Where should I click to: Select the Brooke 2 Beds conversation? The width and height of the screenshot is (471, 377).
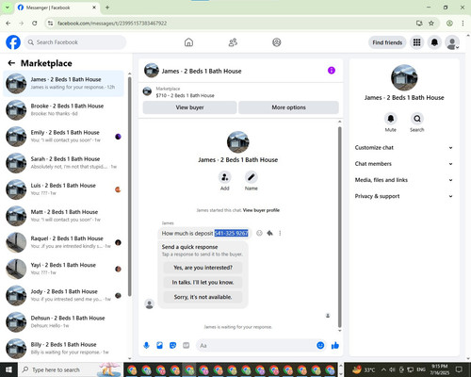pyautogui.click(x=64, y=110)
